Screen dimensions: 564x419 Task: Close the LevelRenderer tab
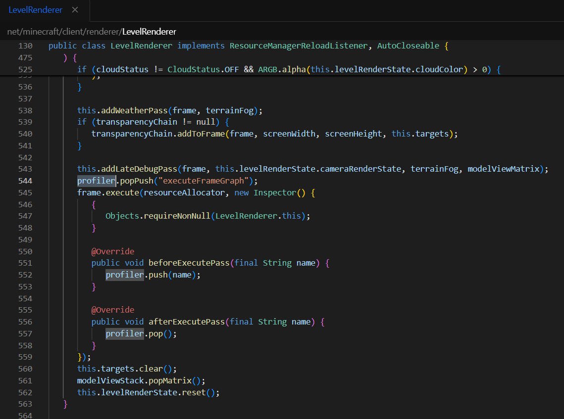point(75,10)
